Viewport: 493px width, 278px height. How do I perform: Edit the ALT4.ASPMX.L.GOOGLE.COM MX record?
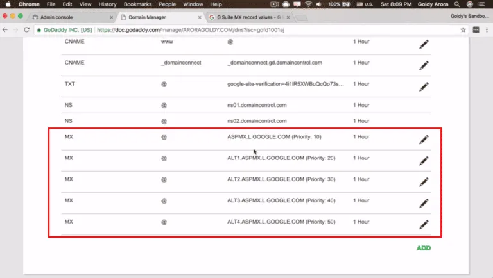(x=424, y=225)
